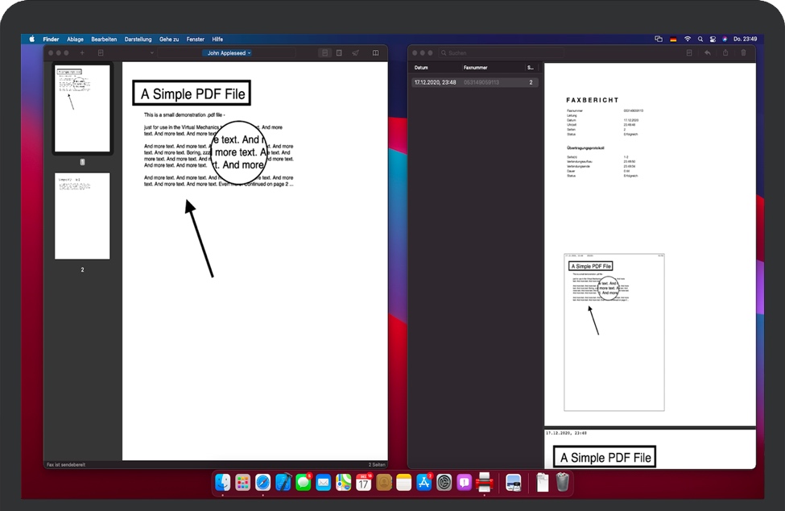
Task: Open the Apple menu
Action: [x=31, y=39]
